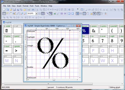Toggle snap to guidelines button
Screen dimensions: 125x90
point(88,13)
